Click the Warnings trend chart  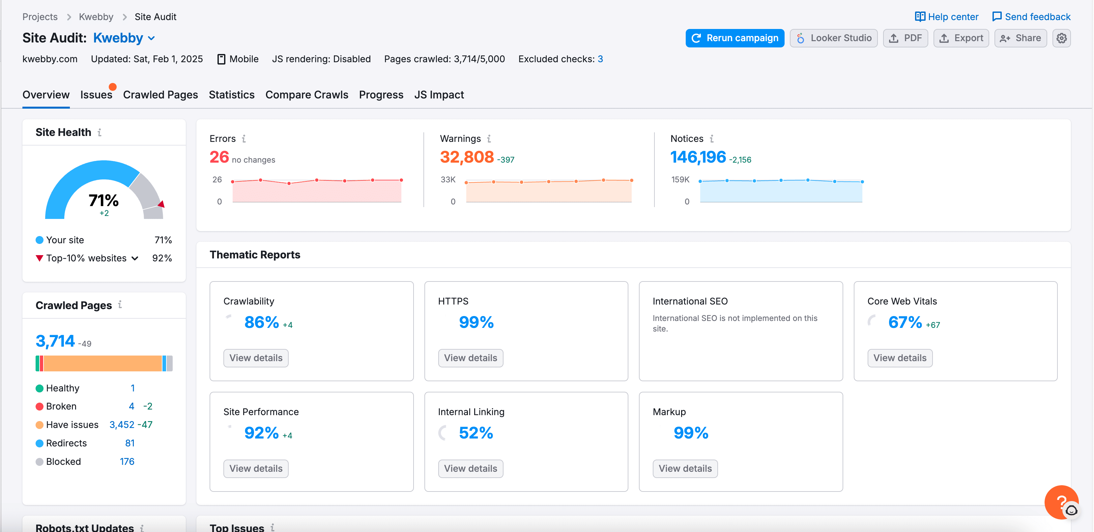tap(548, 191)
